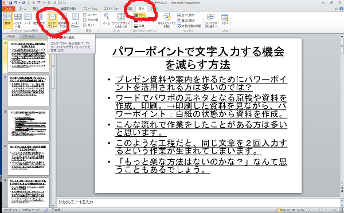Click the 重ねて表示 window option

coord(186,21)
